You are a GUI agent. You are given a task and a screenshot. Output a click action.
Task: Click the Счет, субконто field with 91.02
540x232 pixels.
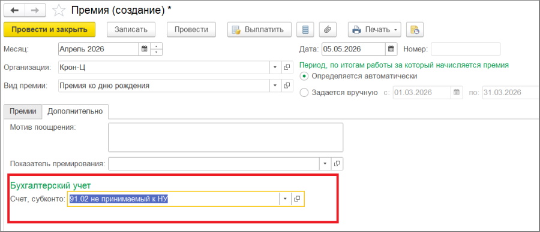(174, 199)
